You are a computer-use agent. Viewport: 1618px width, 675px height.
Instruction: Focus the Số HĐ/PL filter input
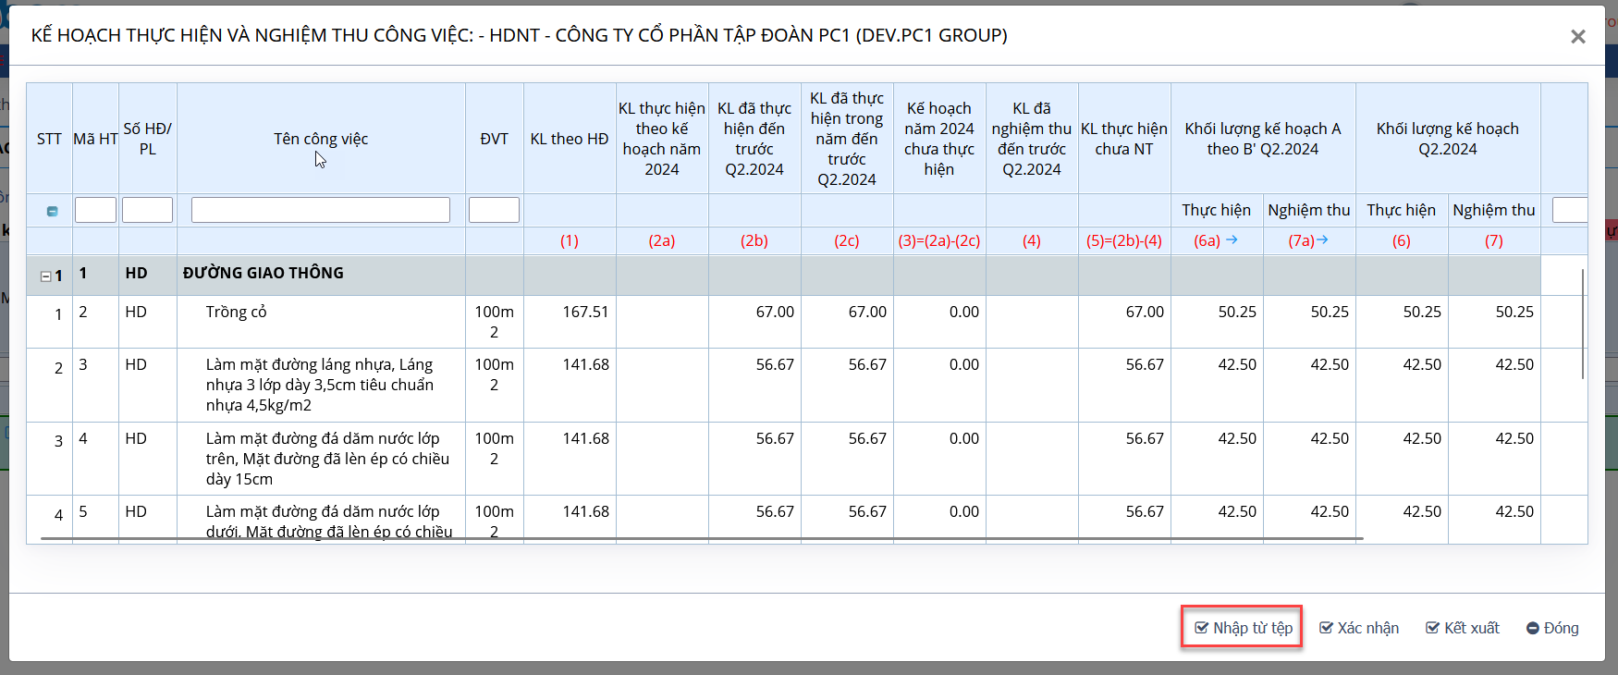click(147, 210)
